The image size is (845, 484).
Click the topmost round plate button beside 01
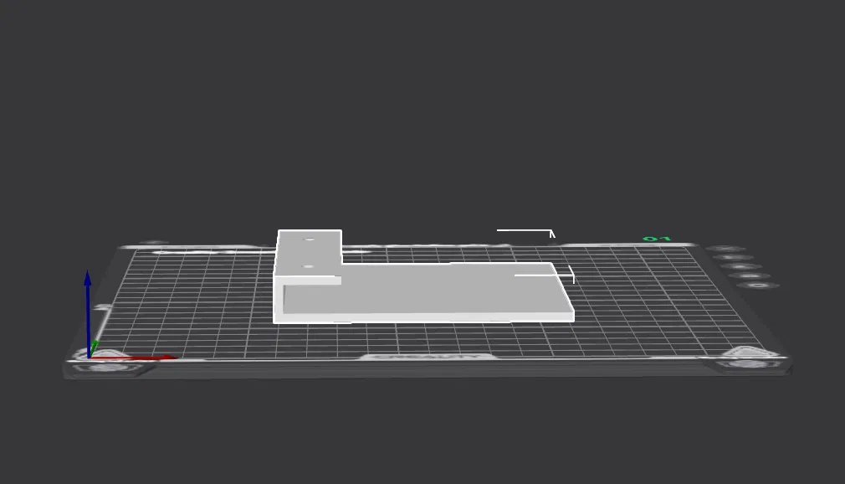(725, 249)
